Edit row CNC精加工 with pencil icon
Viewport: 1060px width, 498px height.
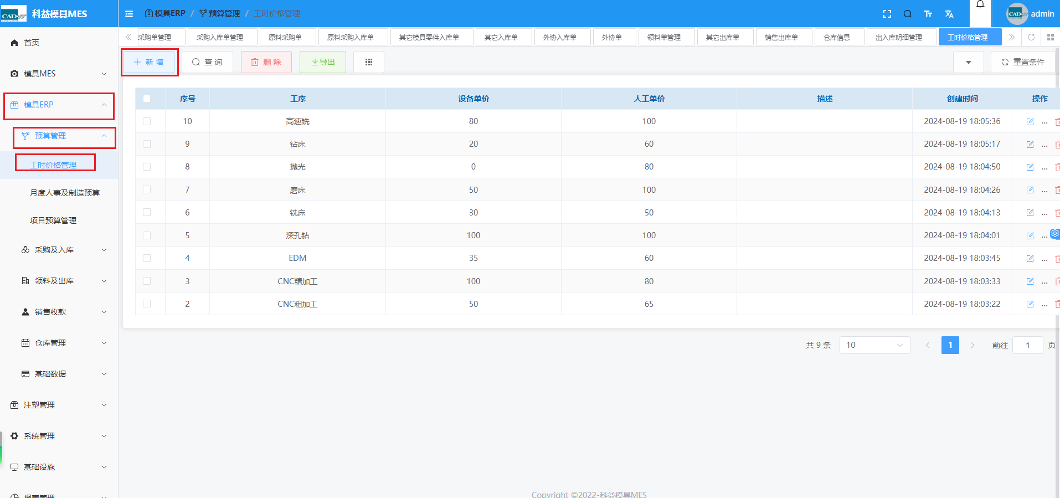1030,281
